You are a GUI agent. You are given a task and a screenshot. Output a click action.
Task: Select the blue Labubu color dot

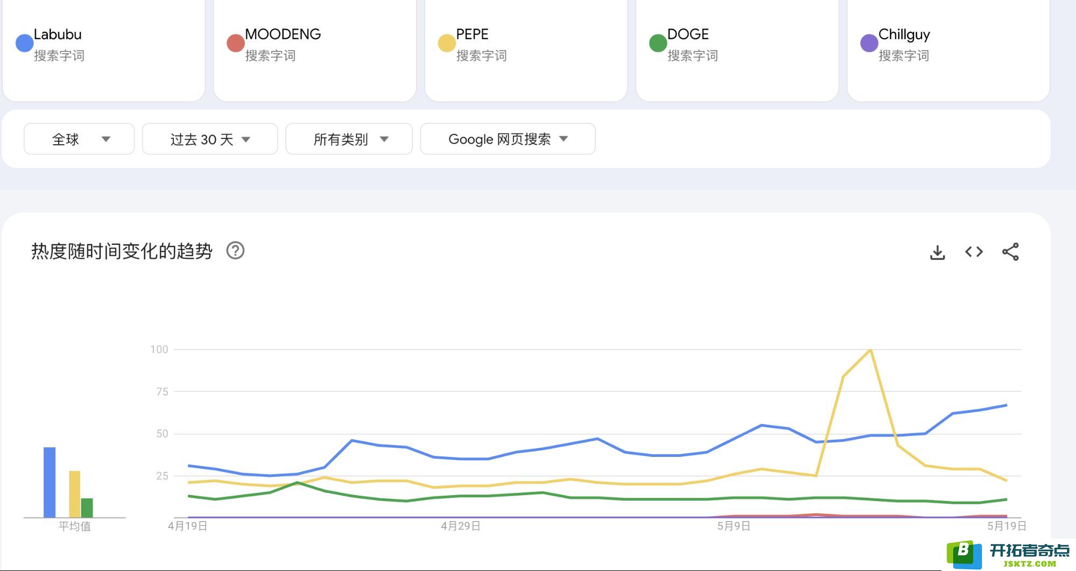pyautogui.click(x=25, y=43)
